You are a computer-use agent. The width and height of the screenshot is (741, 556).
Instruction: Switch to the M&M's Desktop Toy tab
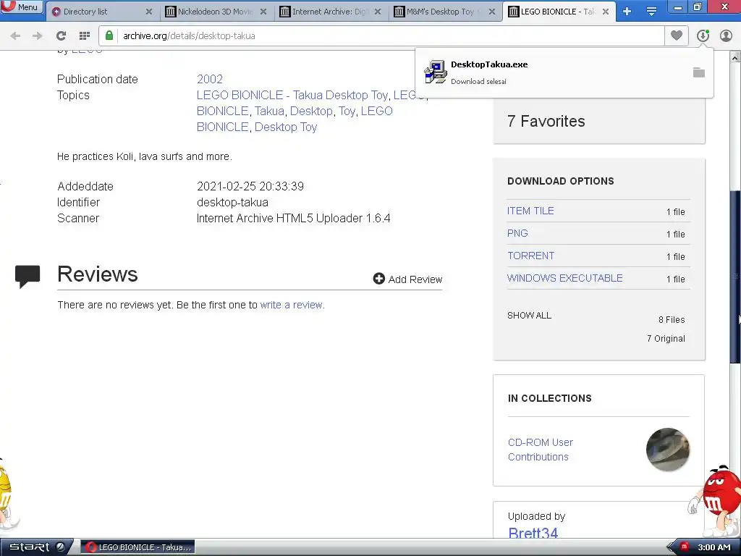(x=445, y=12)
